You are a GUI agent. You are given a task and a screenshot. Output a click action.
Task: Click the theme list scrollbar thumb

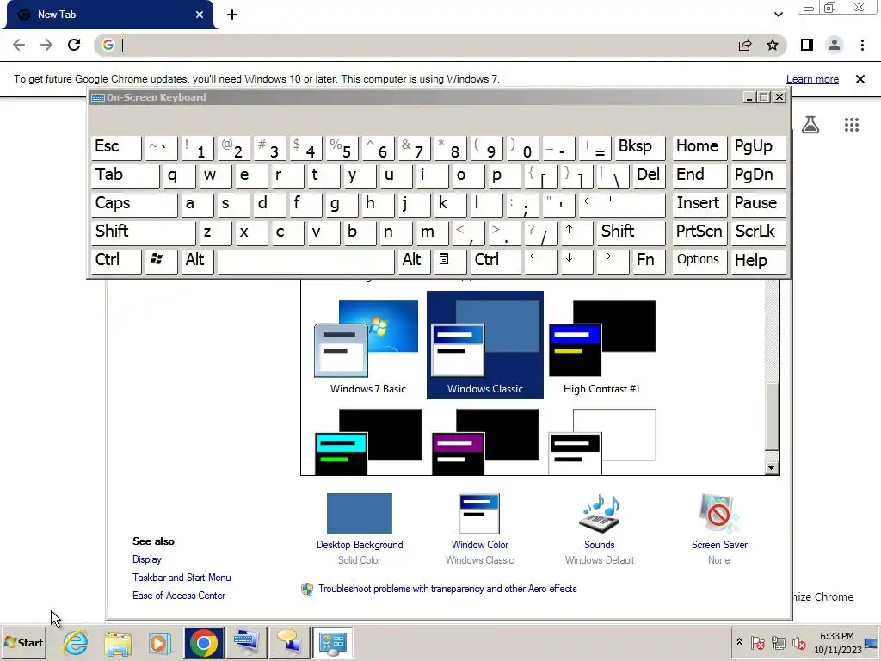(772, 417)
